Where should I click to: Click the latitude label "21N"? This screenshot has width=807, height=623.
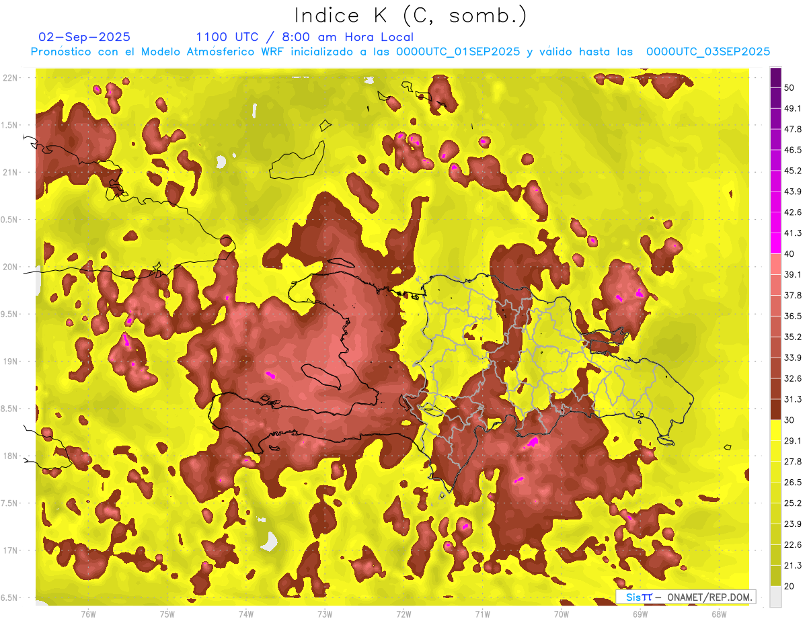[10, 172]
